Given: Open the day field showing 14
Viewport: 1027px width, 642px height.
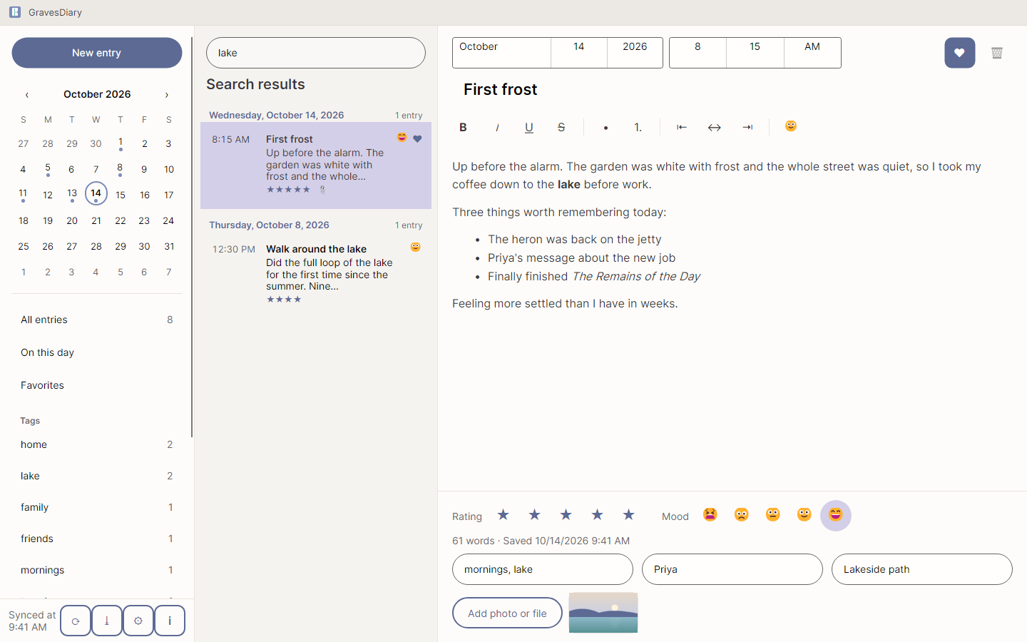Looking at the screenshot, I should click(579, 53).
